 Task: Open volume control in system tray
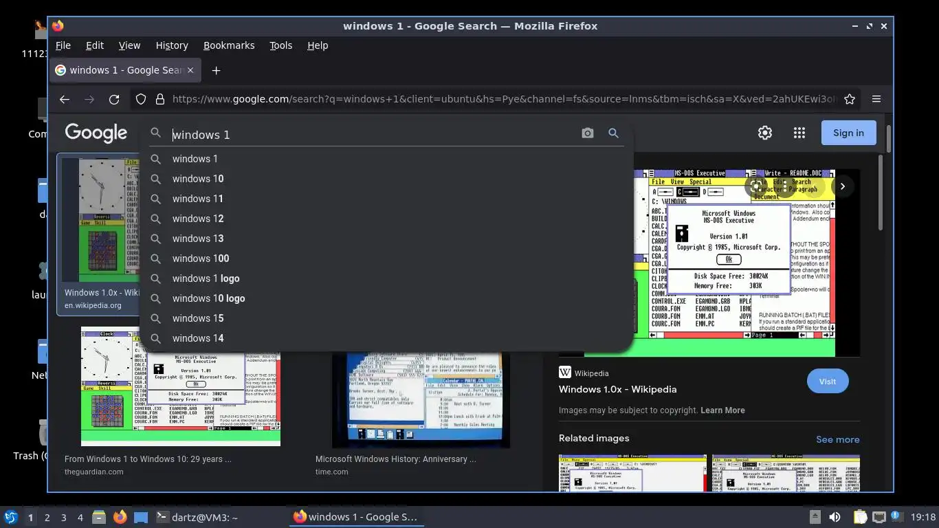point(835,517)
